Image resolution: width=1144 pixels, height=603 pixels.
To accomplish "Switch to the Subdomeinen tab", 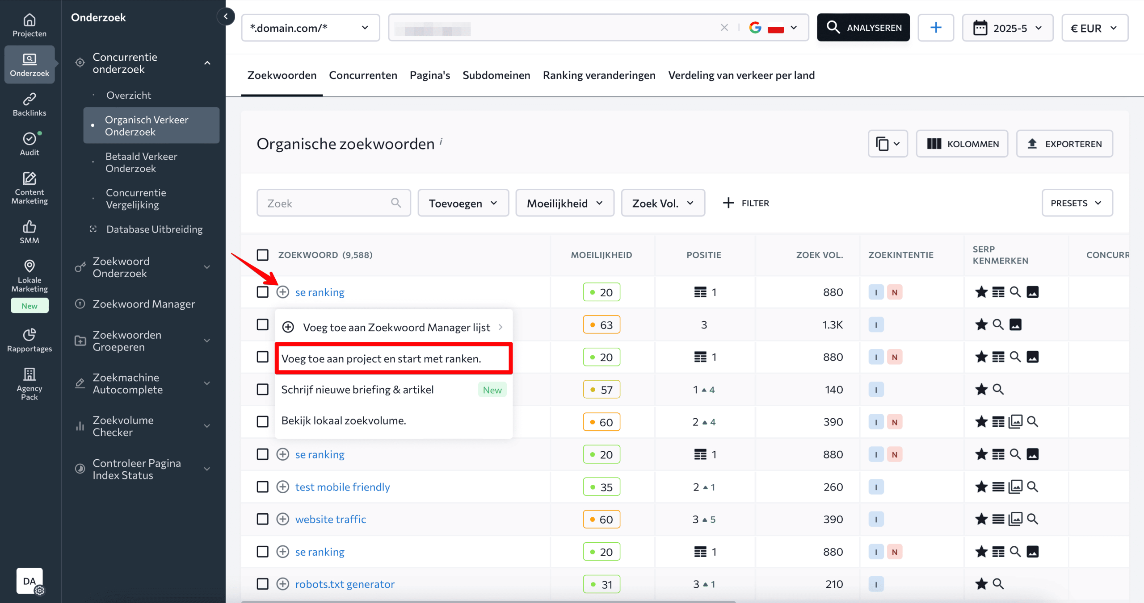I will (496, 75).
